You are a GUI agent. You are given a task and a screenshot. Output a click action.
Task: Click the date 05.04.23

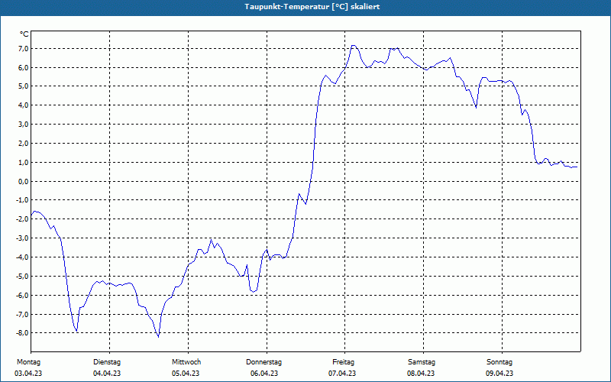186,374
